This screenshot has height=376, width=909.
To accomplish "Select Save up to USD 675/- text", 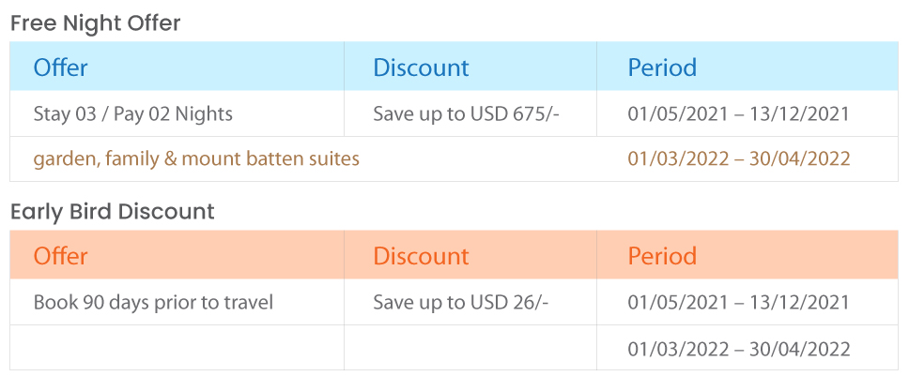I will click(x=466, y=114).
